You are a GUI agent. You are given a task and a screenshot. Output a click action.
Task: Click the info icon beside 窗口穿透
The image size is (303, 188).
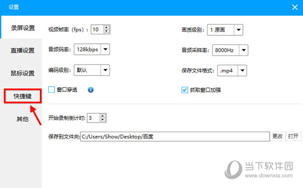90,90
